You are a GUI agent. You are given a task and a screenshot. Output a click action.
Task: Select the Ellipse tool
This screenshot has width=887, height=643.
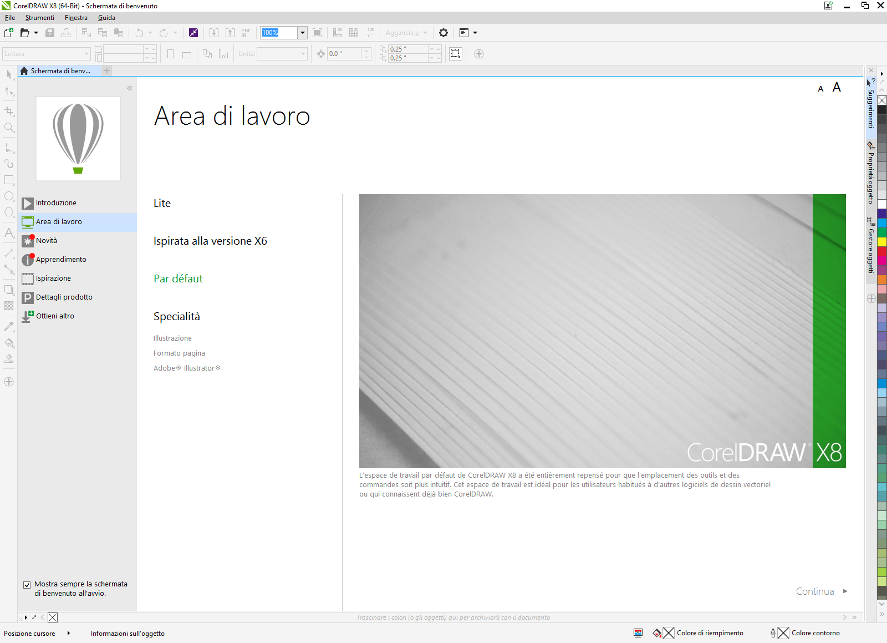click(x=9, y=196)
